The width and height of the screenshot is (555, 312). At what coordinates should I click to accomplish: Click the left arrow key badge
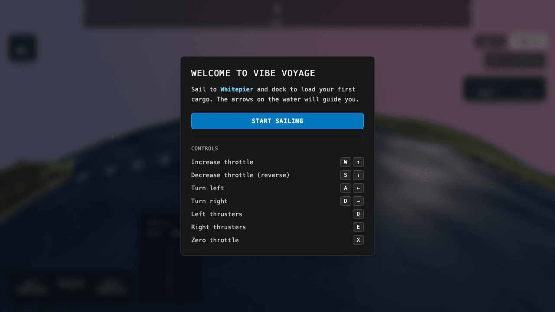click(358, 188)
